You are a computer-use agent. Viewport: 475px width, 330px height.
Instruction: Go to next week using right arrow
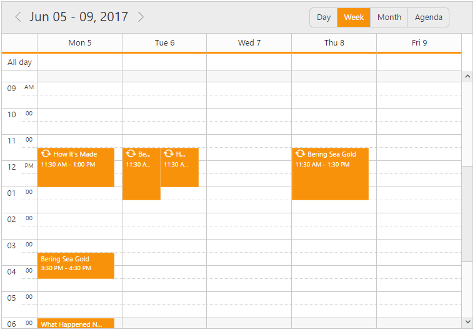[x=141, y=17]
